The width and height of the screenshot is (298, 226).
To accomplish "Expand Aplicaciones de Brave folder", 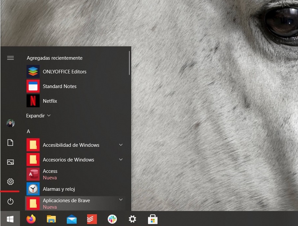I will click(x=121, y=200).
